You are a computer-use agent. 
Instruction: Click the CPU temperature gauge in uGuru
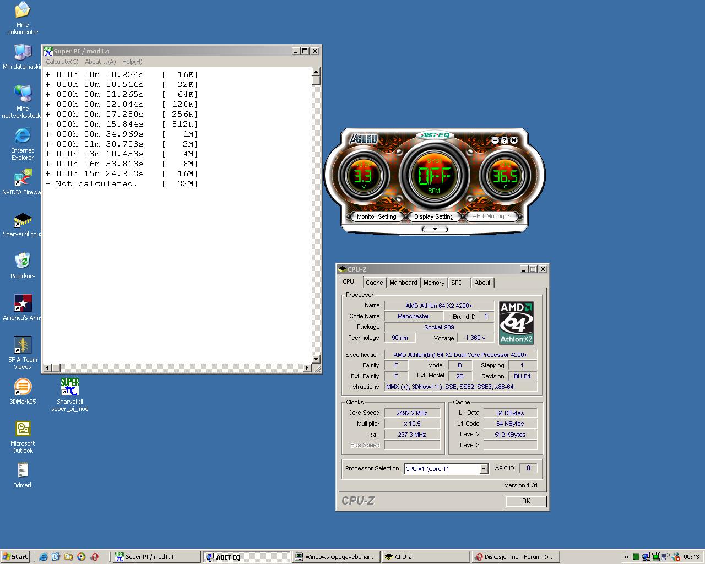point(505,176)
